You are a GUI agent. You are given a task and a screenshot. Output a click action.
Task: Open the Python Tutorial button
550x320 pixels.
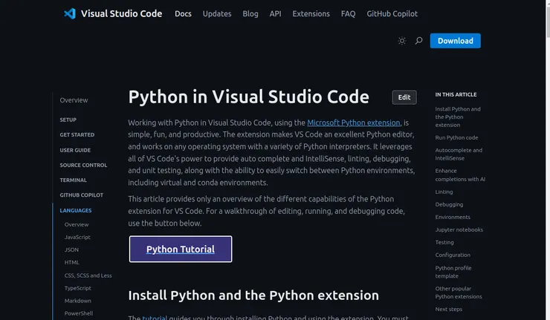[181, 249]
